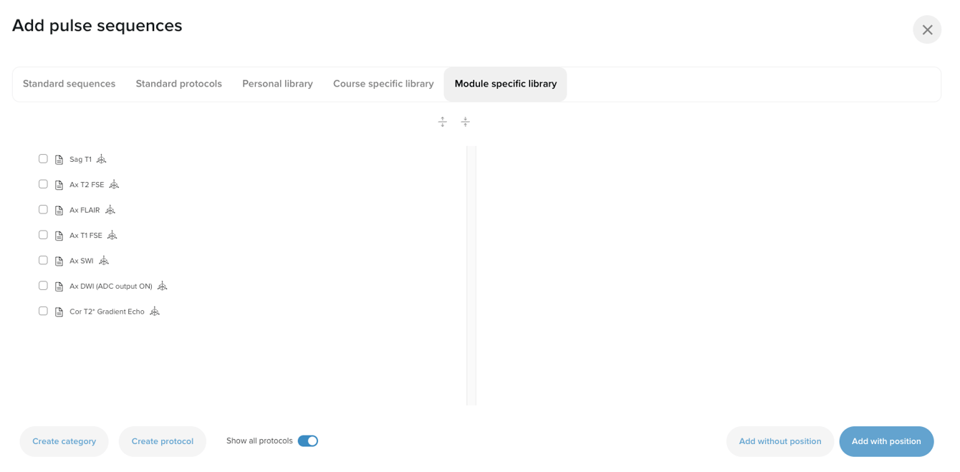Tick the Ax FLAIR checkbox
Screen dimensions: 960x472
click(43, 209)
